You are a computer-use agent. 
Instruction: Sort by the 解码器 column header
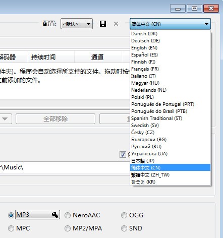tap(14, 57)
